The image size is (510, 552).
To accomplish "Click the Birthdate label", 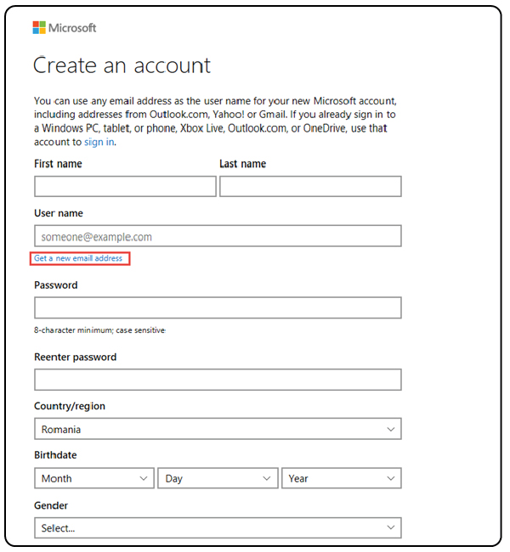I will pos(55,455).
